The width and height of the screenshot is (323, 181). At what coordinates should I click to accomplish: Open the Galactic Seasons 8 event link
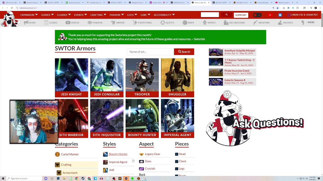pos(232,82)
